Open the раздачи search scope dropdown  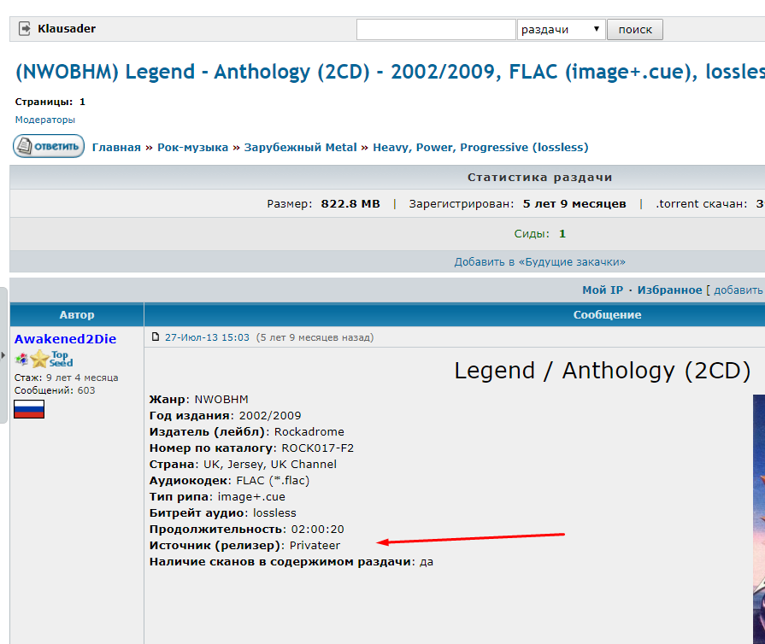tap(561, 29)
